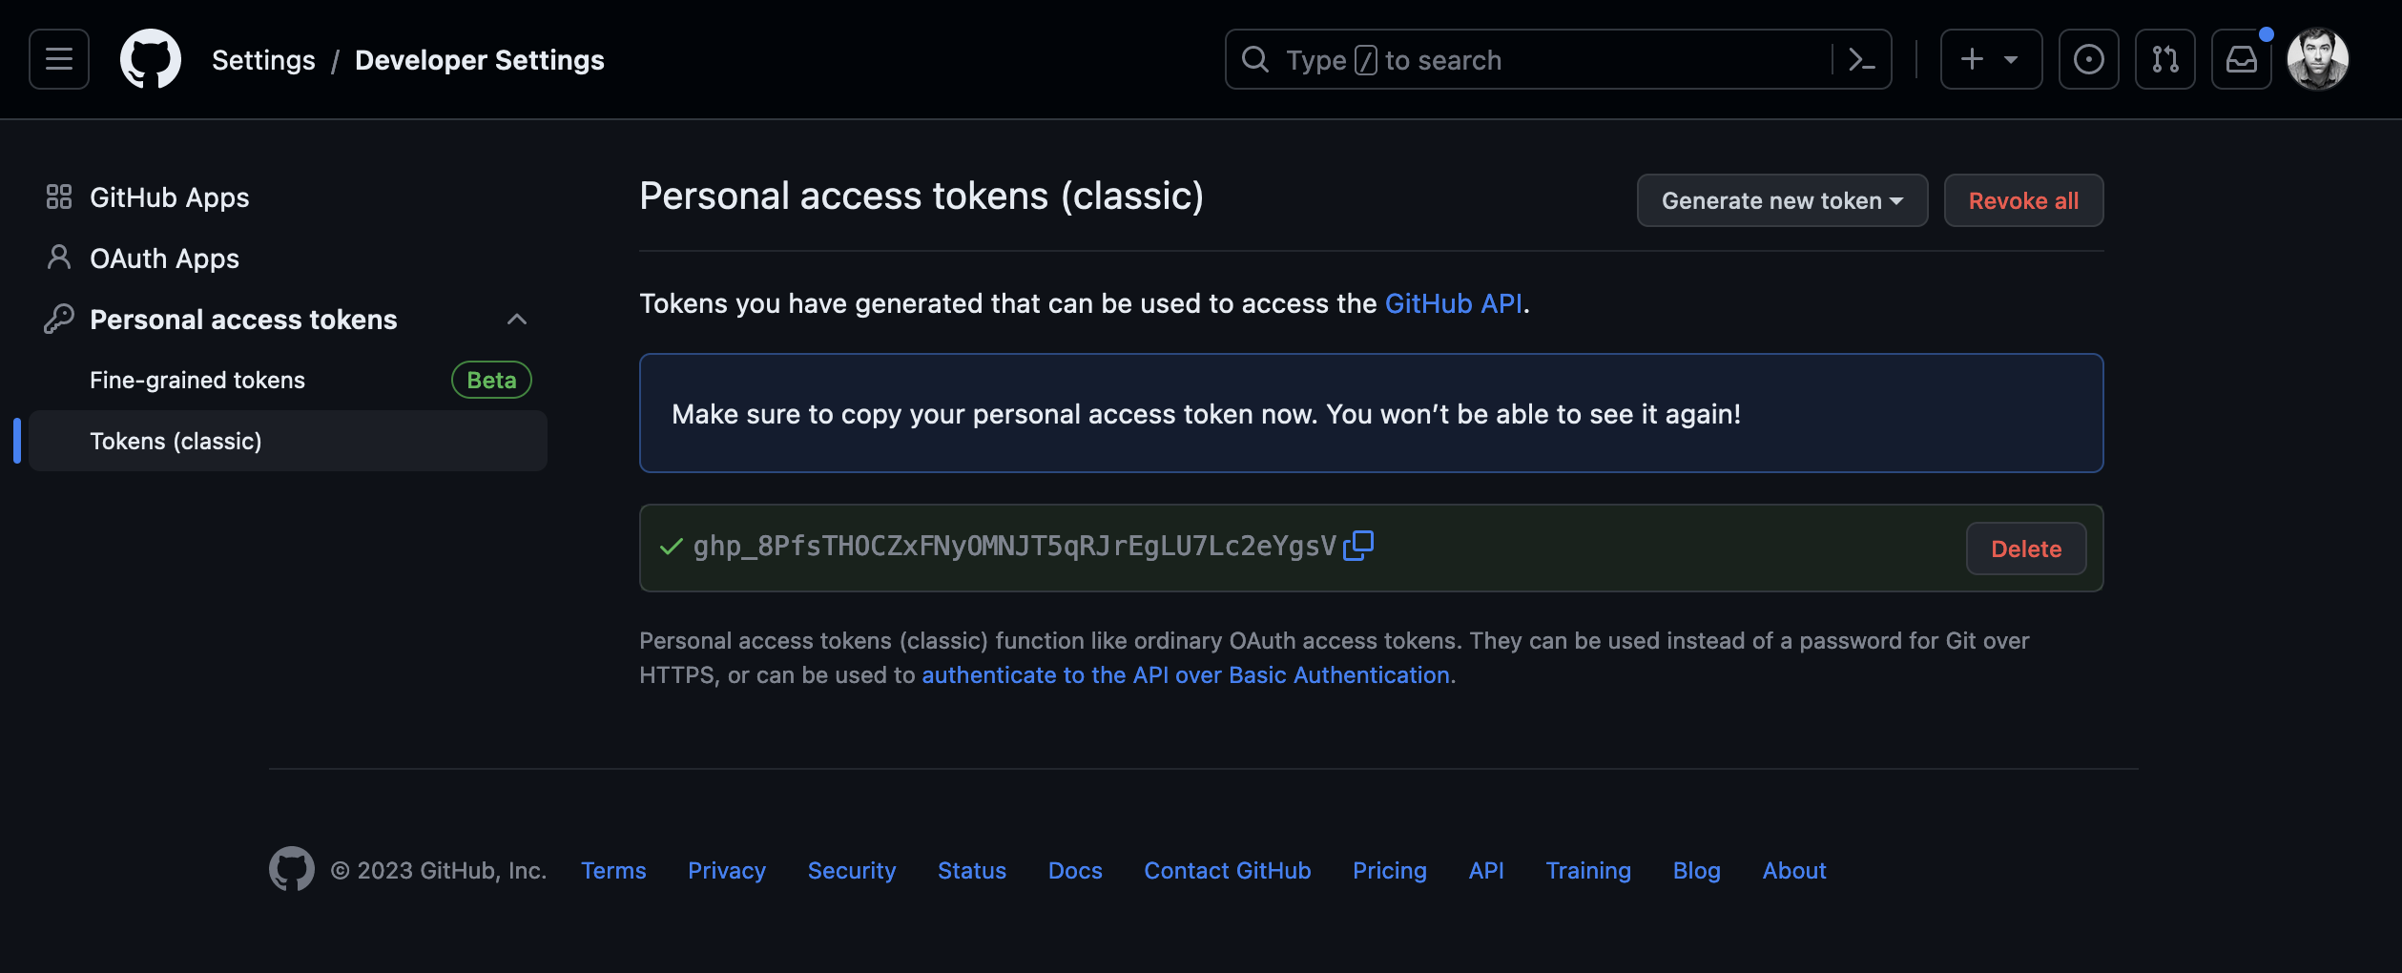Open the plus create-new dropdown

(1991, 59)
